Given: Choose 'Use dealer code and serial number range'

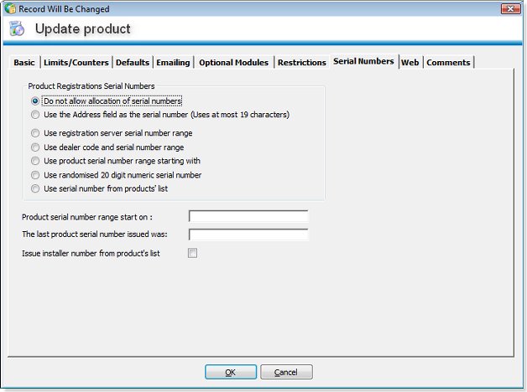Looking at the screenshot, I should pos(35,147).
